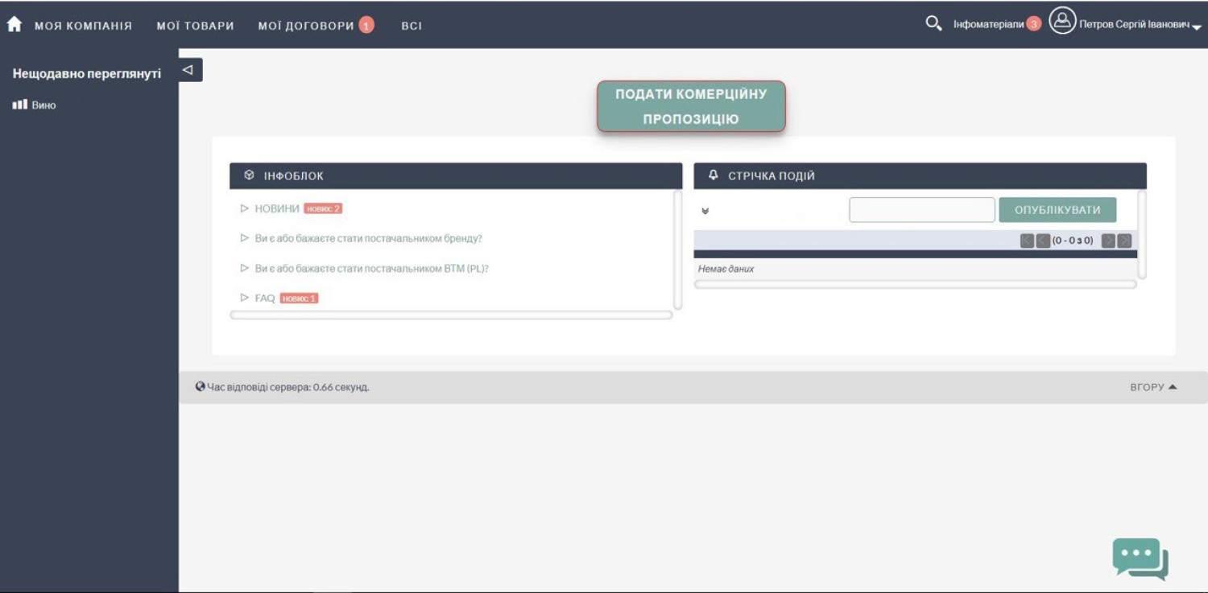Open the МОЇ ТОВАРИ menu

(195, 26)
